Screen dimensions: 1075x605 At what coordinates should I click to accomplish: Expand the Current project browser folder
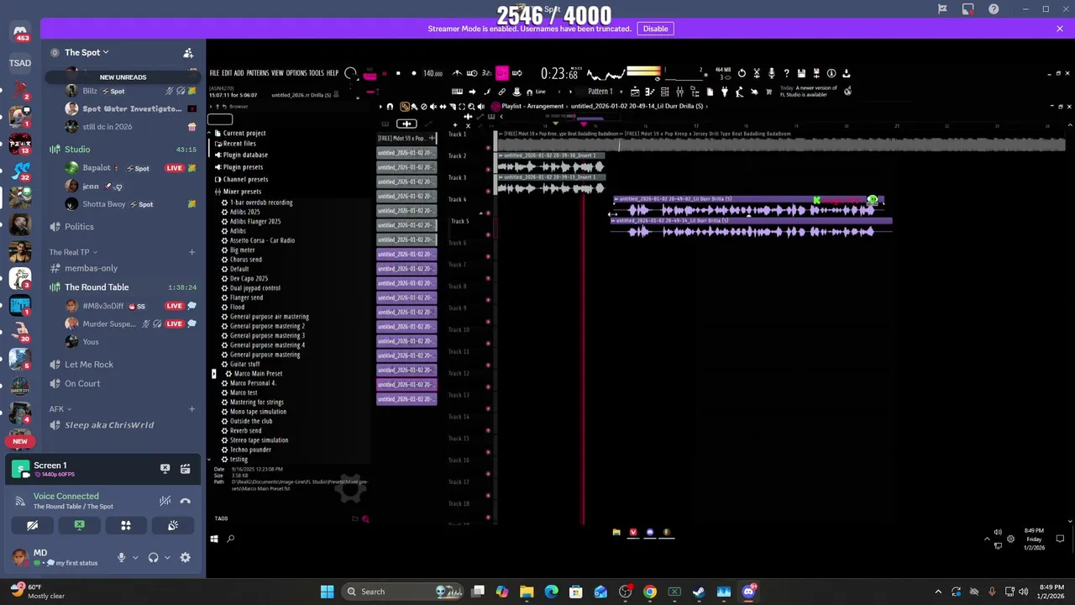(x=239, y=133)
